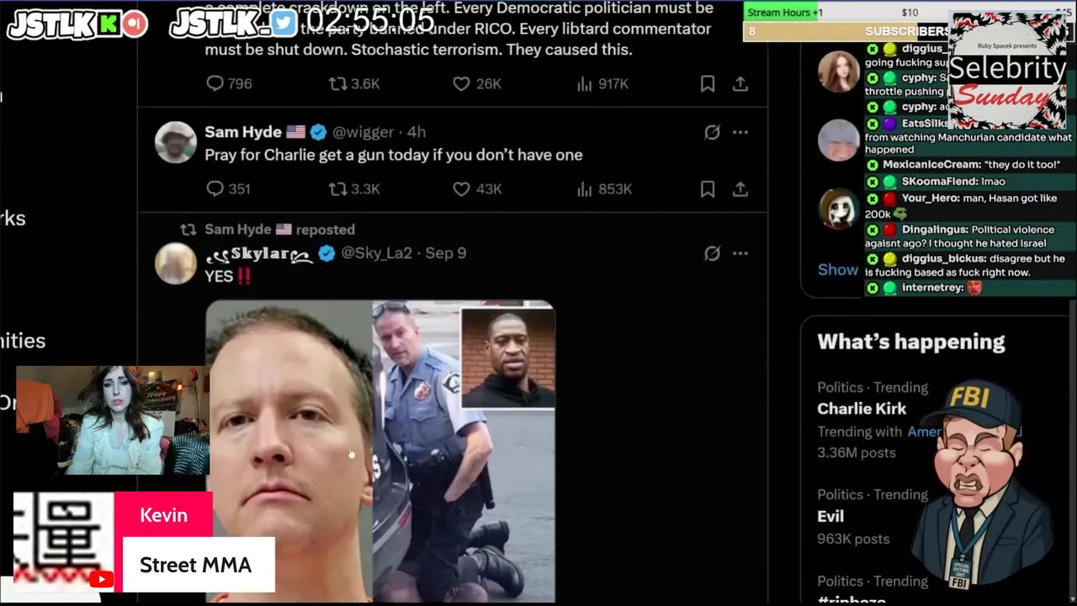Viewport: 1077px width, 606px height.
Task: Bookmark the top tweet with 796 replies
Action: tap(708, 84)
